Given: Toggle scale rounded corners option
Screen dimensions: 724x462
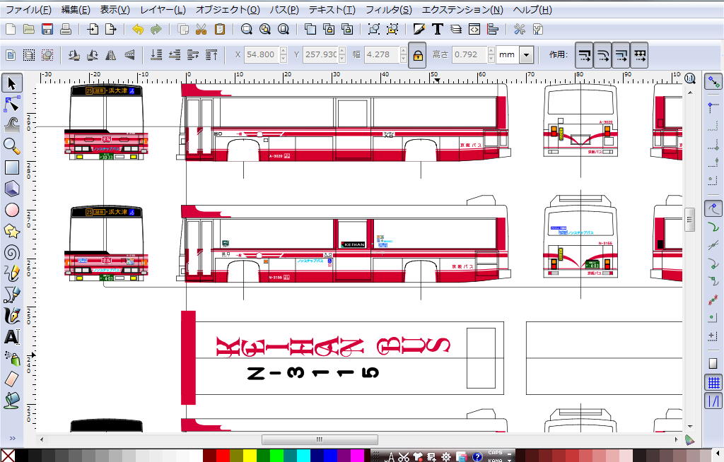Looking at the screenshot, I should coord(602,55).
